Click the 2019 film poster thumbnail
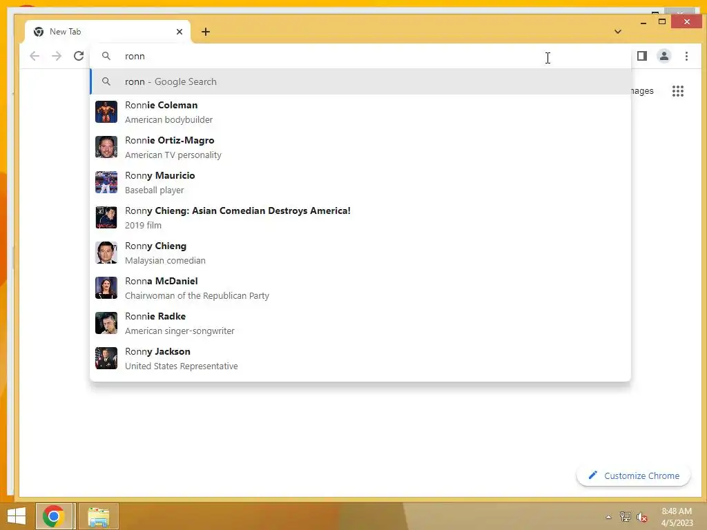707x530 pixels. (x=106, y=217)
